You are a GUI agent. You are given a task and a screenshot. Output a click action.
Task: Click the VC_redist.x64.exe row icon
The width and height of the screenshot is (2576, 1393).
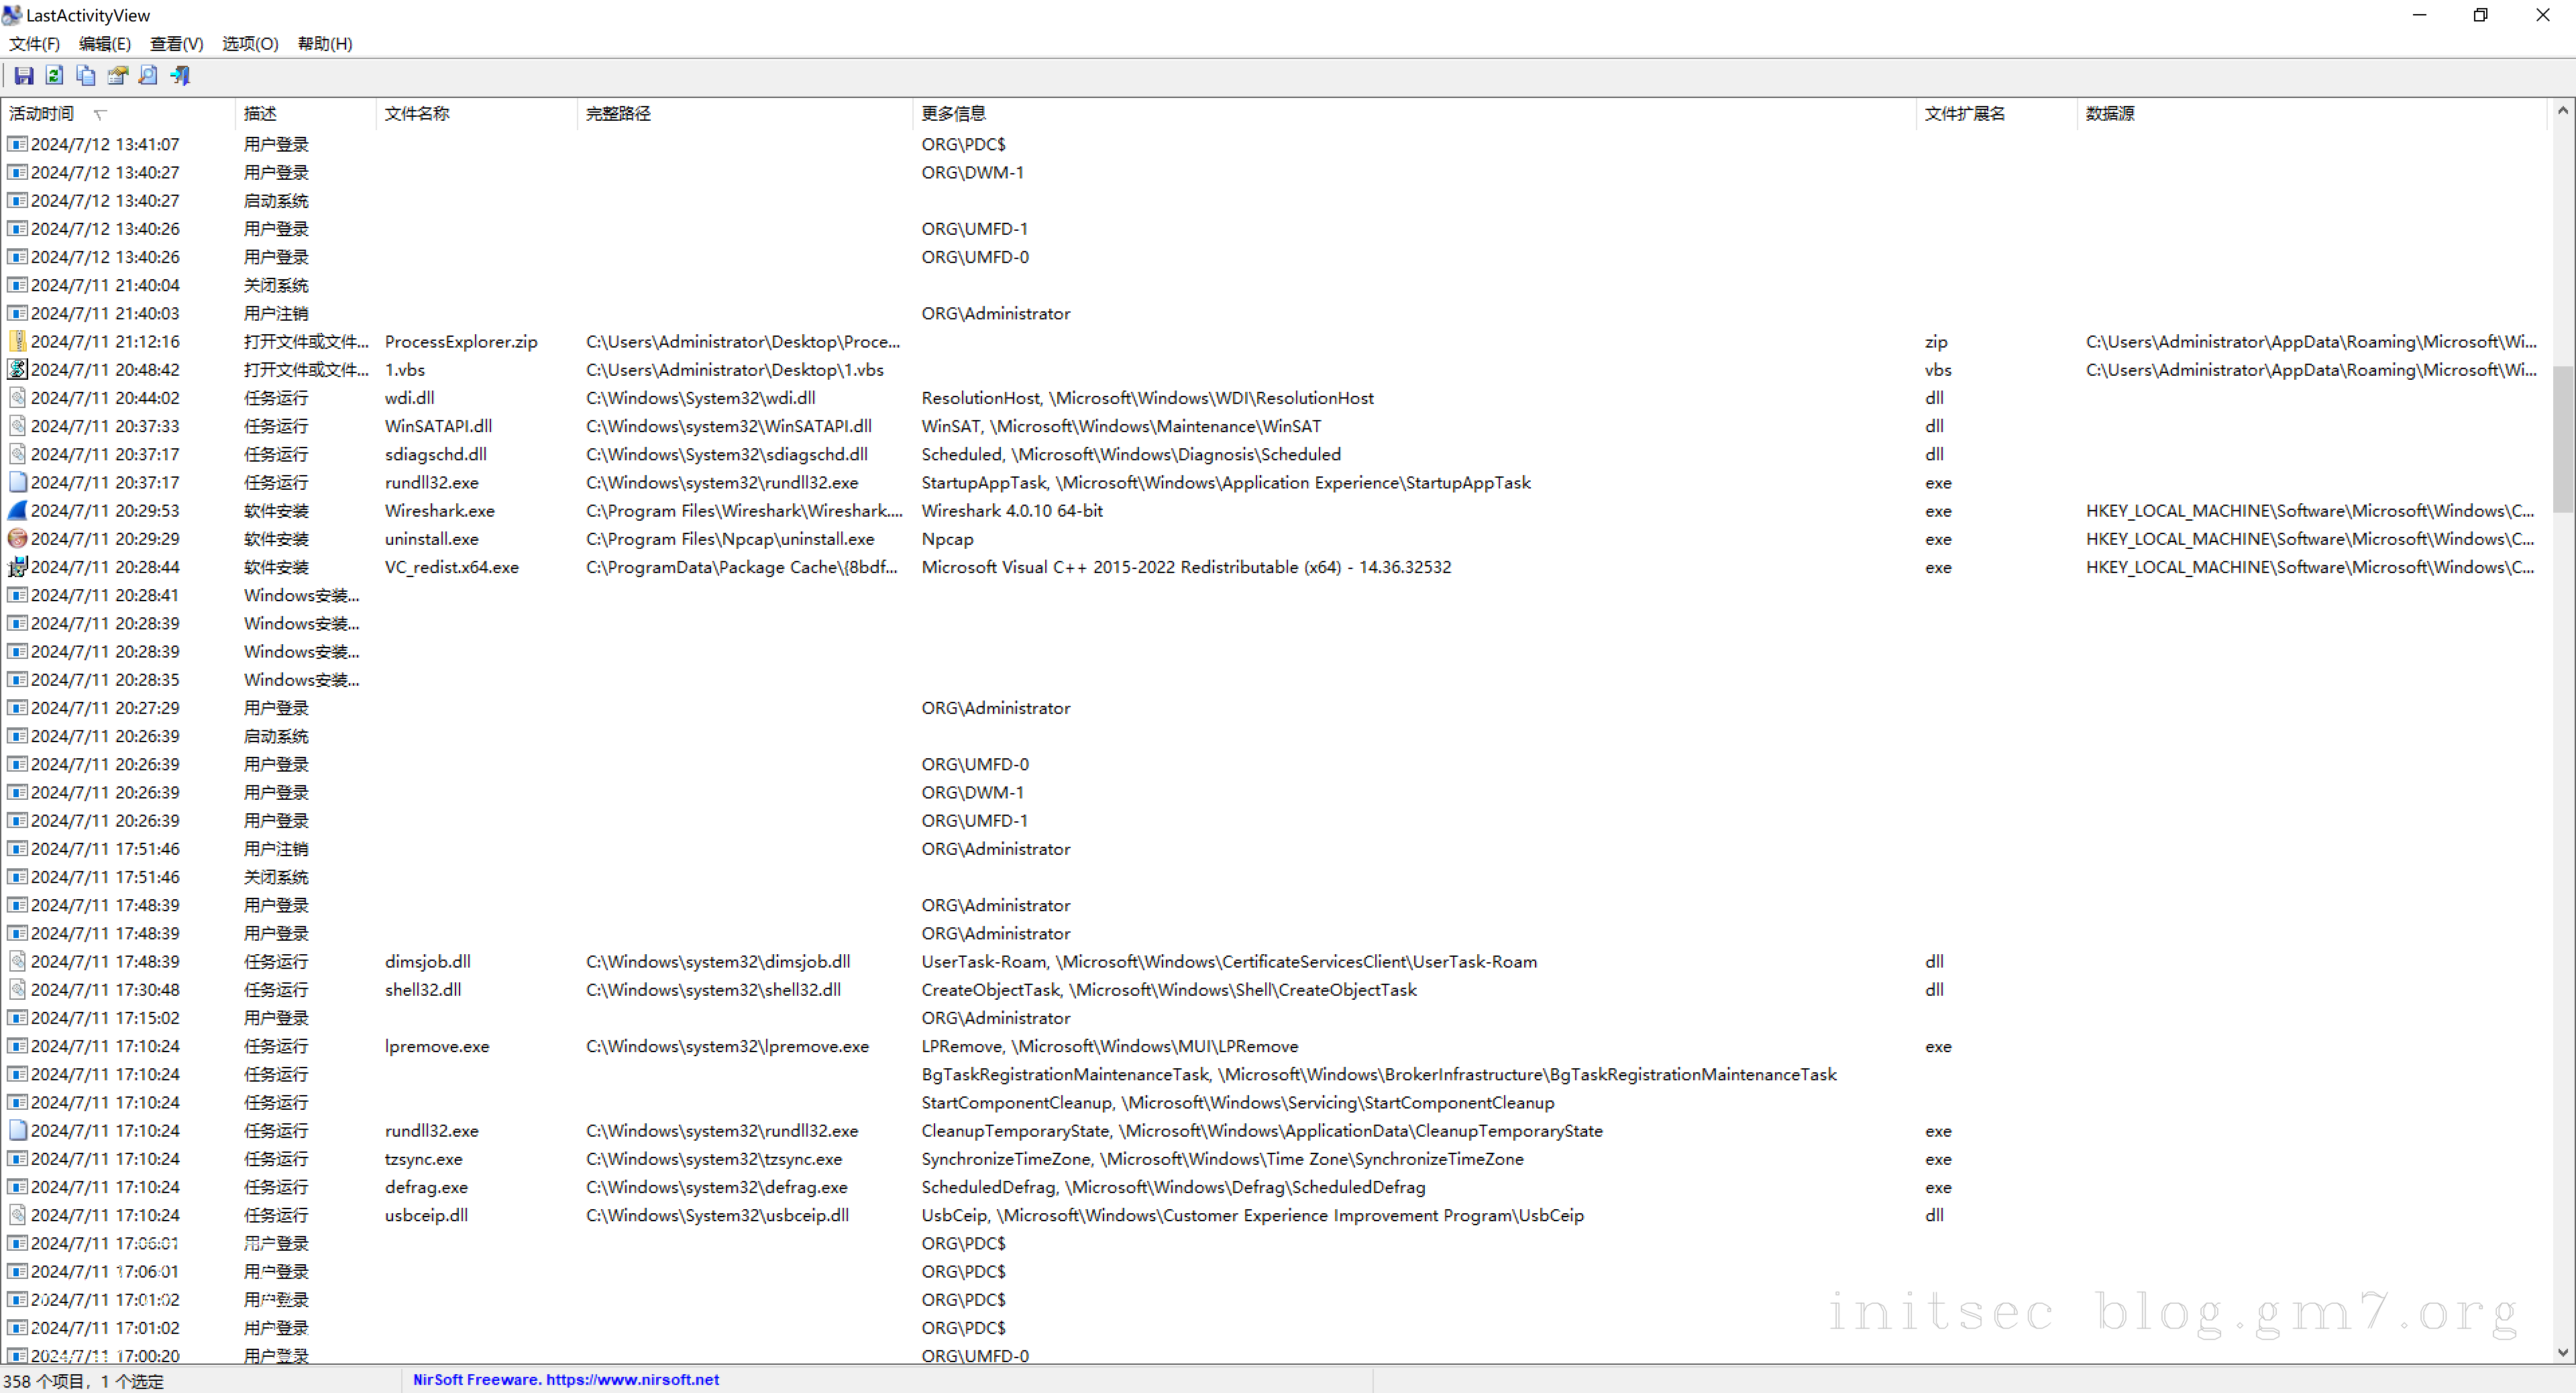tap(17, 567)
